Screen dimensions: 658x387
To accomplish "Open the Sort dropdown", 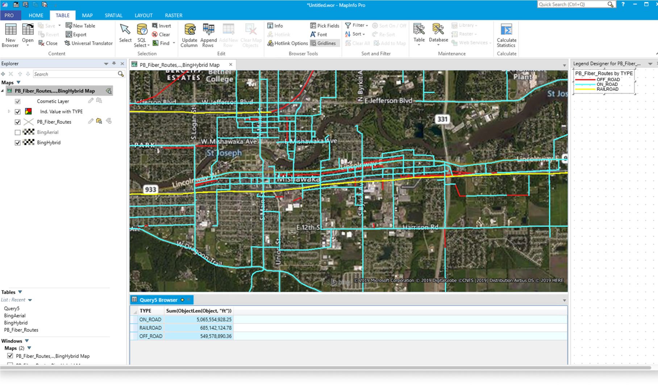I will pos(355,34).
